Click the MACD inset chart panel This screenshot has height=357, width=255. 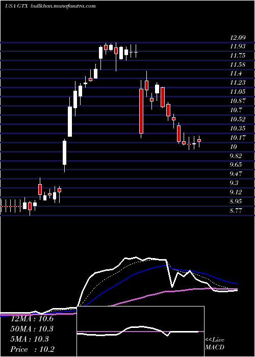pyautogui.click(x=140, y=331)
